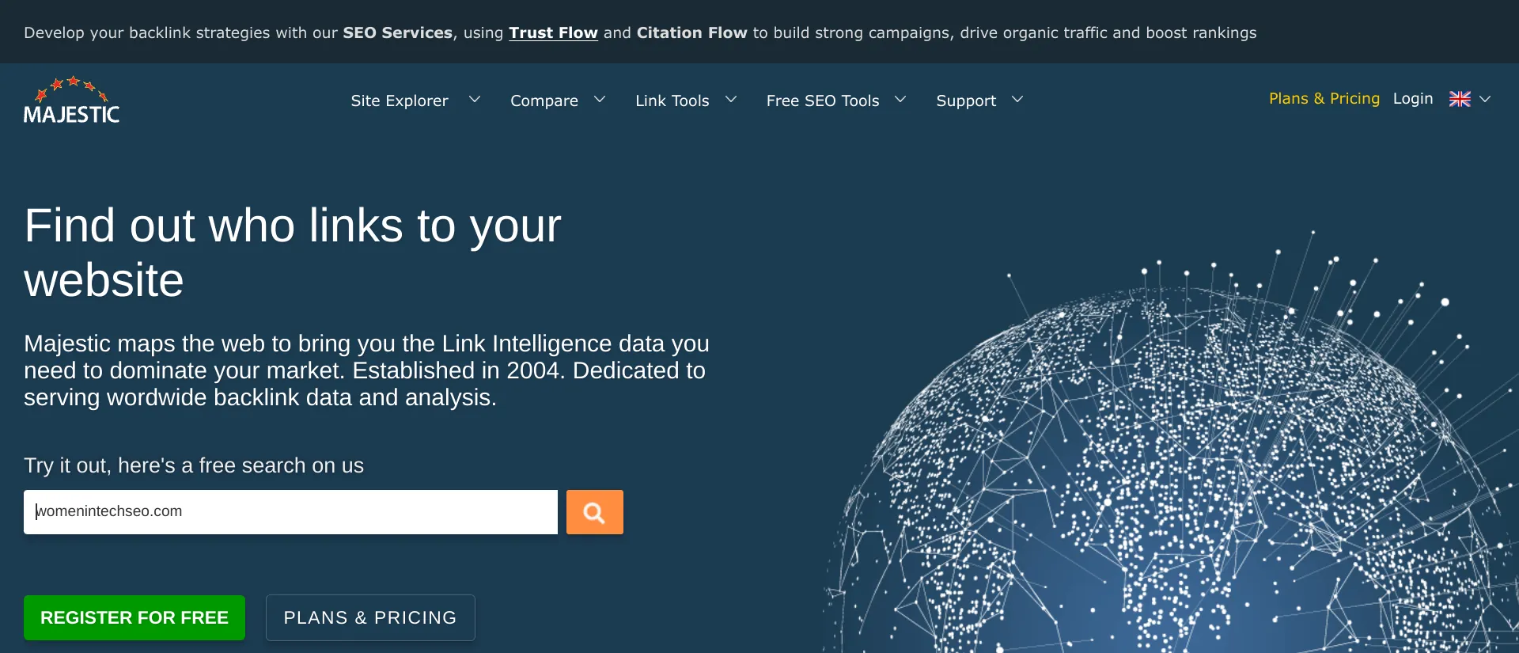This screenshot has height=653, width=1519.
Task: Expand the Compare menu chevron
Action: coord(600,100)
